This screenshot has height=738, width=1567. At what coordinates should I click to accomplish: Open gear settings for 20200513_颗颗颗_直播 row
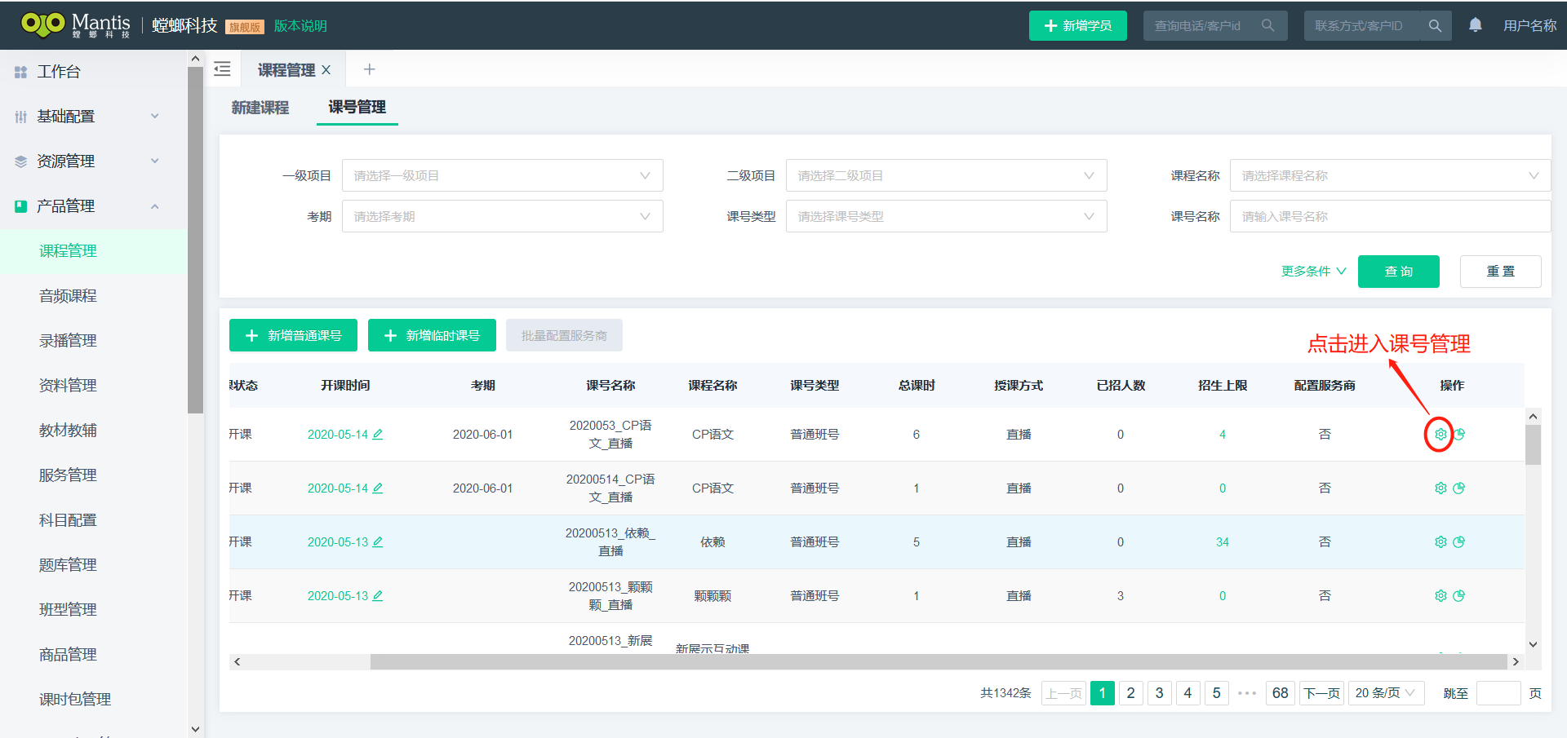[x=1440, y=595]
